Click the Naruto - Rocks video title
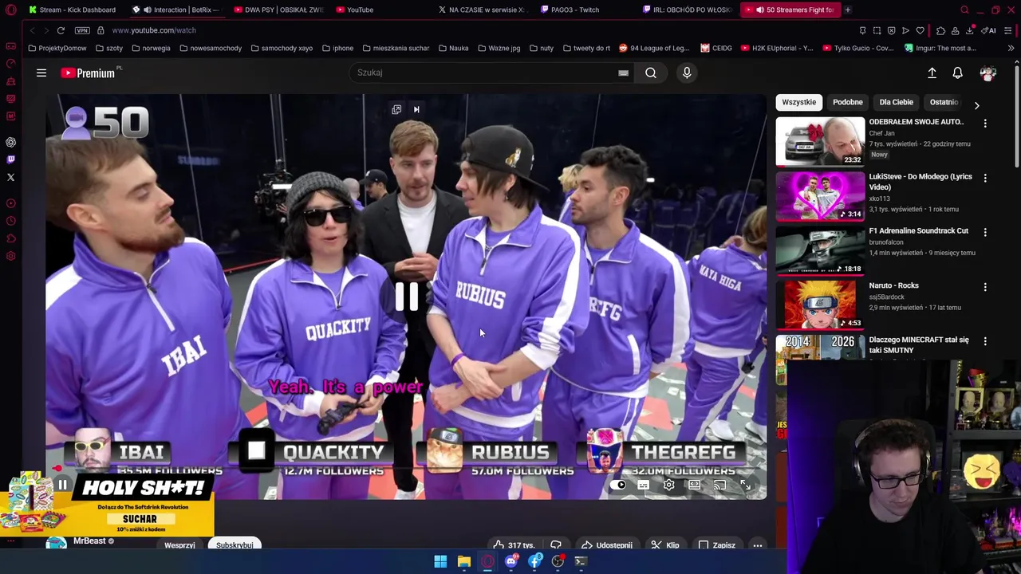The image size is (1021, 574). point(893,285)
